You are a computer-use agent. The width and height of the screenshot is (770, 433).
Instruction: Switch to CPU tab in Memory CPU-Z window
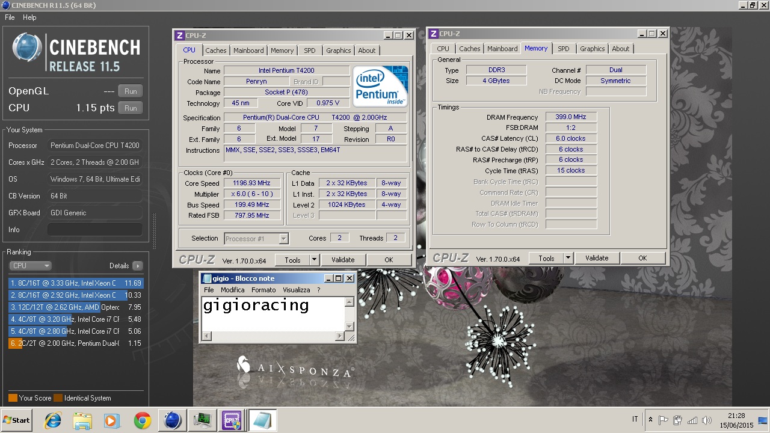coord(443,49)
